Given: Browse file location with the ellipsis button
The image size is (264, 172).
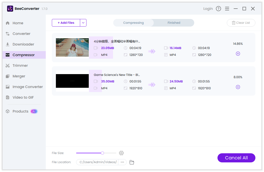Looking at the screenshot, I should tap(122, 162).
